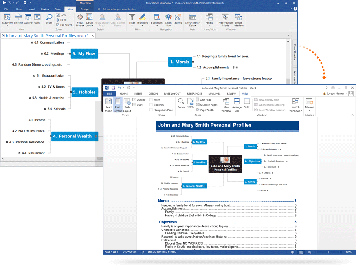Open the Focus Mode dropdown in MindView
The image size is (356, 267).
[80, 20]
